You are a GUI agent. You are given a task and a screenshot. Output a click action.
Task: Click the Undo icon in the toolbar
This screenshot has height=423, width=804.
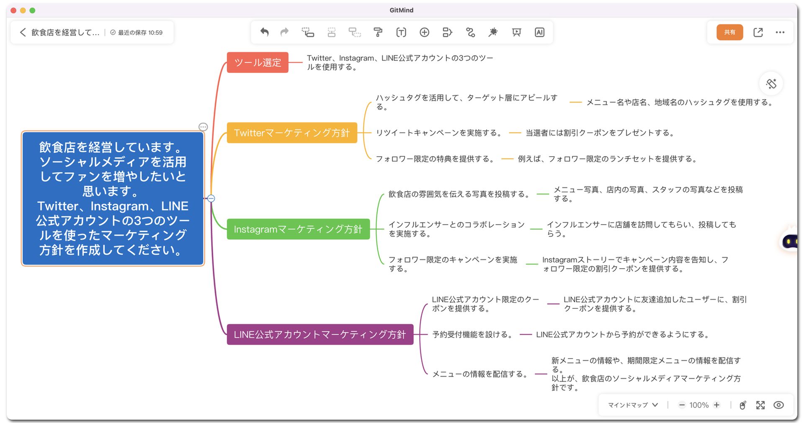point(264,32)
